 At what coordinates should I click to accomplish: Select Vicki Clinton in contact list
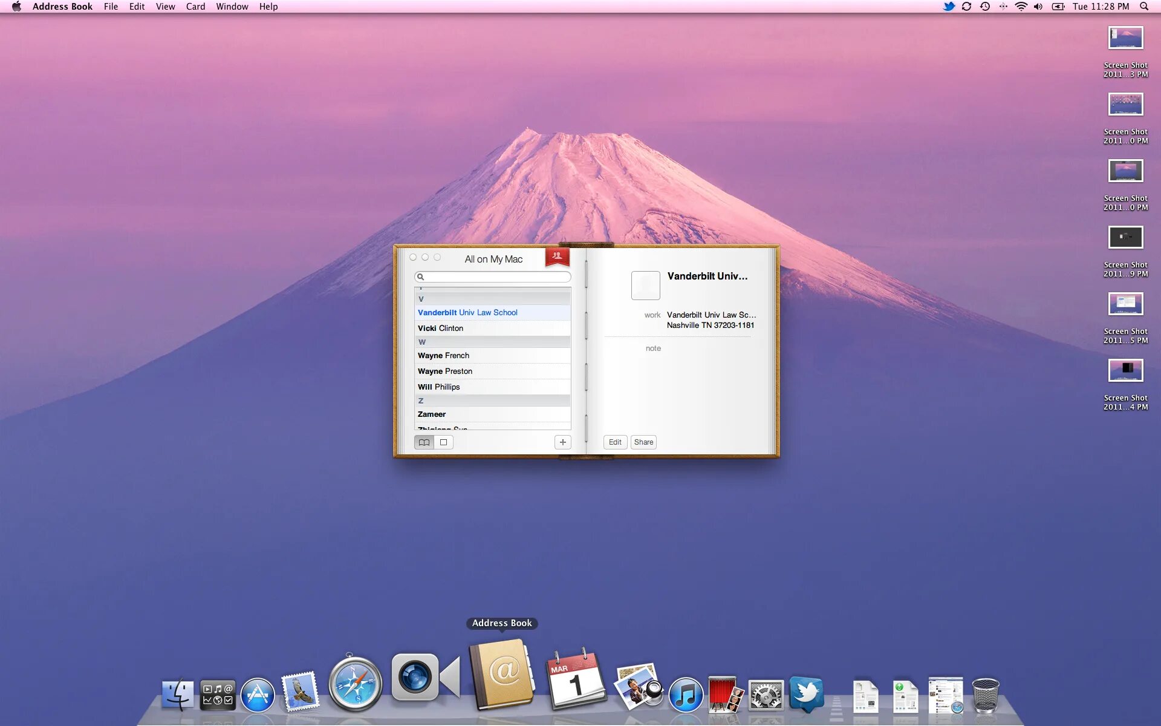440,329
